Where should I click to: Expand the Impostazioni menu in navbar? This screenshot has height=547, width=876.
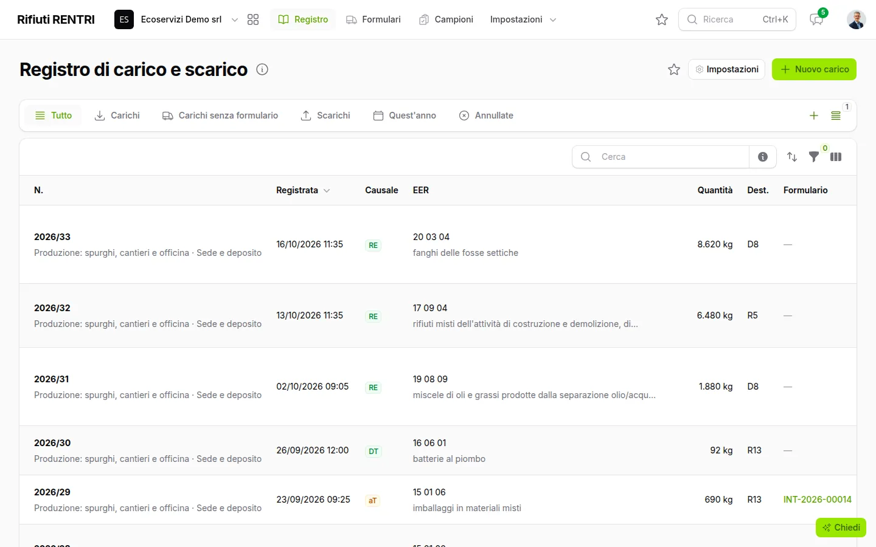tap(523, 19)
